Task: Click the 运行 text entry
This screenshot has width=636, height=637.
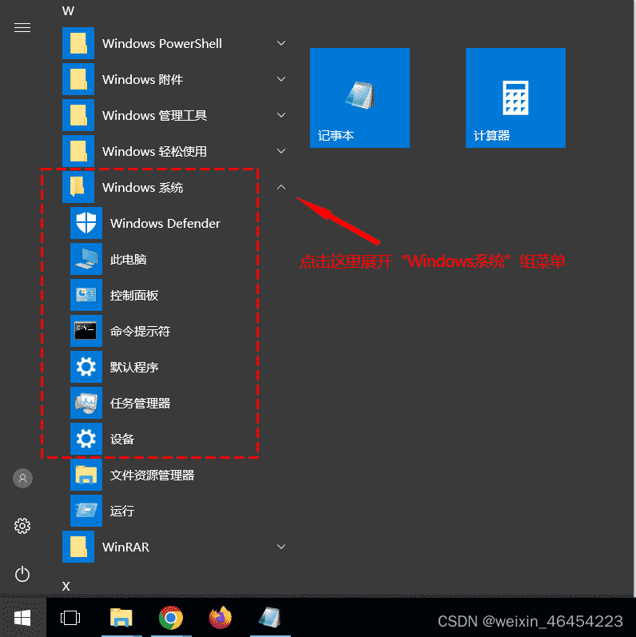Action: pos(122,511)
